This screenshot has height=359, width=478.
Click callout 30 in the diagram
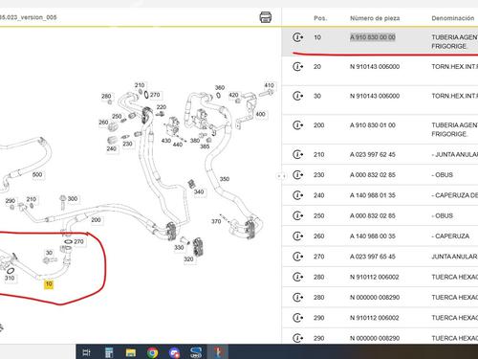(x=49, y=253)
